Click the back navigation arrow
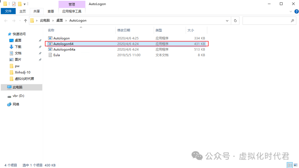The width and height of the screenshot is (299, 168). pyautogui.click(x=6, y=21)
